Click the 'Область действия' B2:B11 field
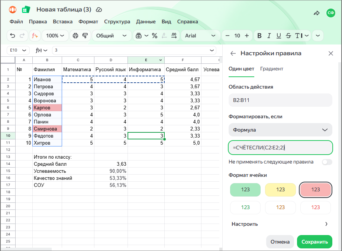 280,100
